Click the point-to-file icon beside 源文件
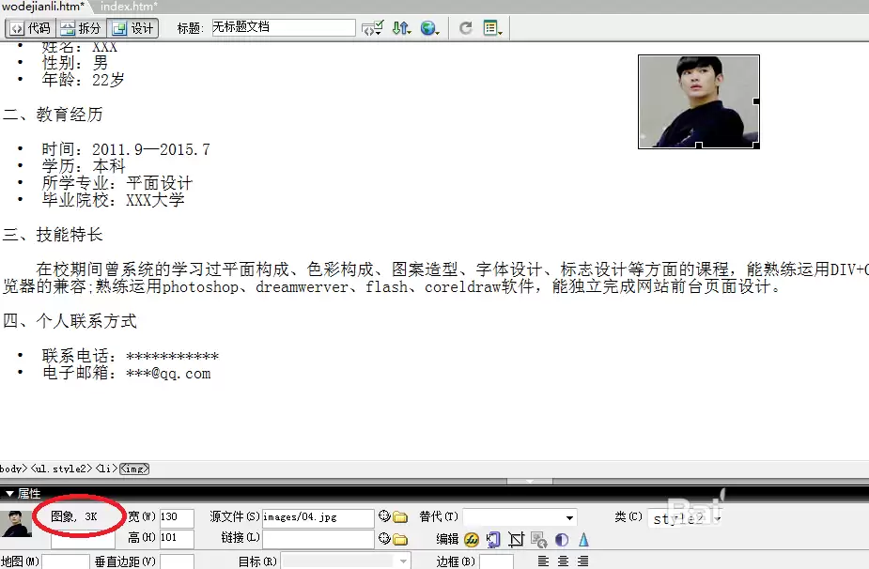Image resolution: width=869 pixels, height=569 pixels. pyautogui.click(x=383, y=515)
